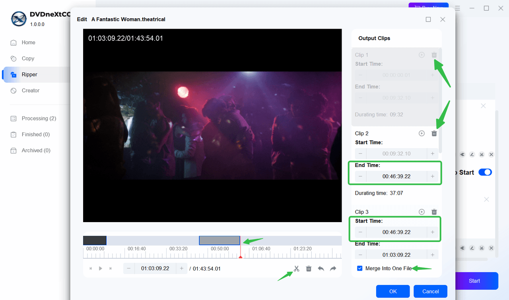Maximize the Edit dialog

point(428,19)
